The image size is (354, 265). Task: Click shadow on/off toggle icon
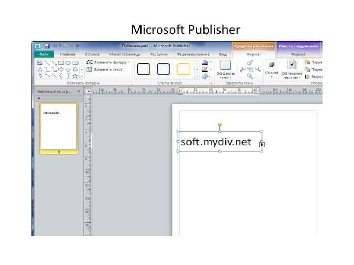[x=250, y=69]
